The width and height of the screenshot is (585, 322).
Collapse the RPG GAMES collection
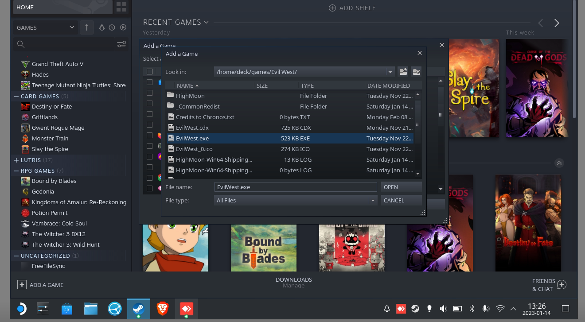pos(16,171)
